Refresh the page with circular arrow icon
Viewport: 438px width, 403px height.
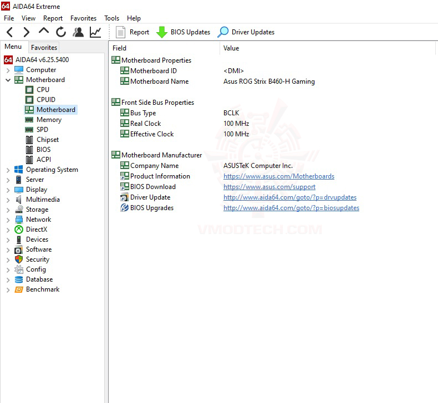click(x=60, y=32)
